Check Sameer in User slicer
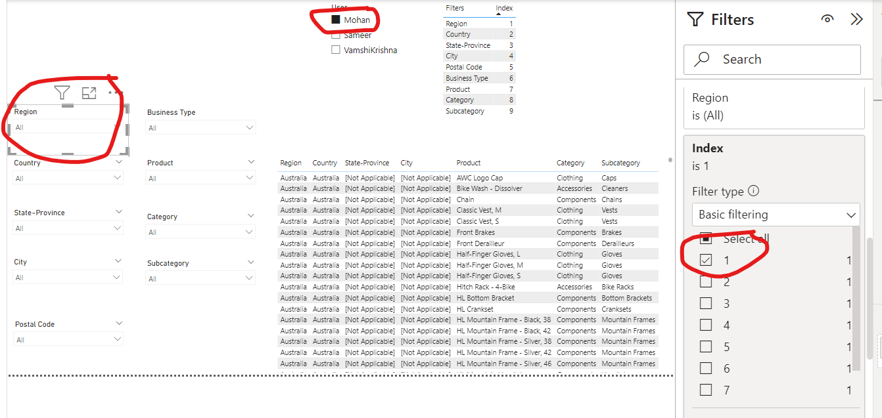The height and width of the screenshot is (418, 882). click(336, 35)
